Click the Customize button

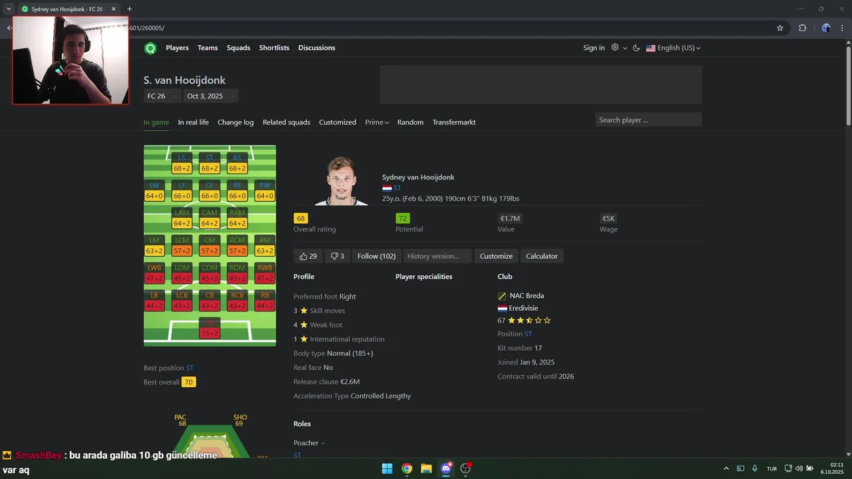[x=496, y=256]
